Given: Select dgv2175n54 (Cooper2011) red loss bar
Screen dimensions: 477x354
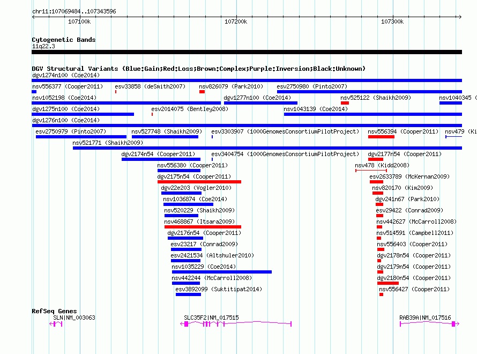Looking at the screenshot, I should [199, 182].
